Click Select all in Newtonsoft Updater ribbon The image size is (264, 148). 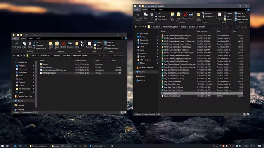click(109, 42)
